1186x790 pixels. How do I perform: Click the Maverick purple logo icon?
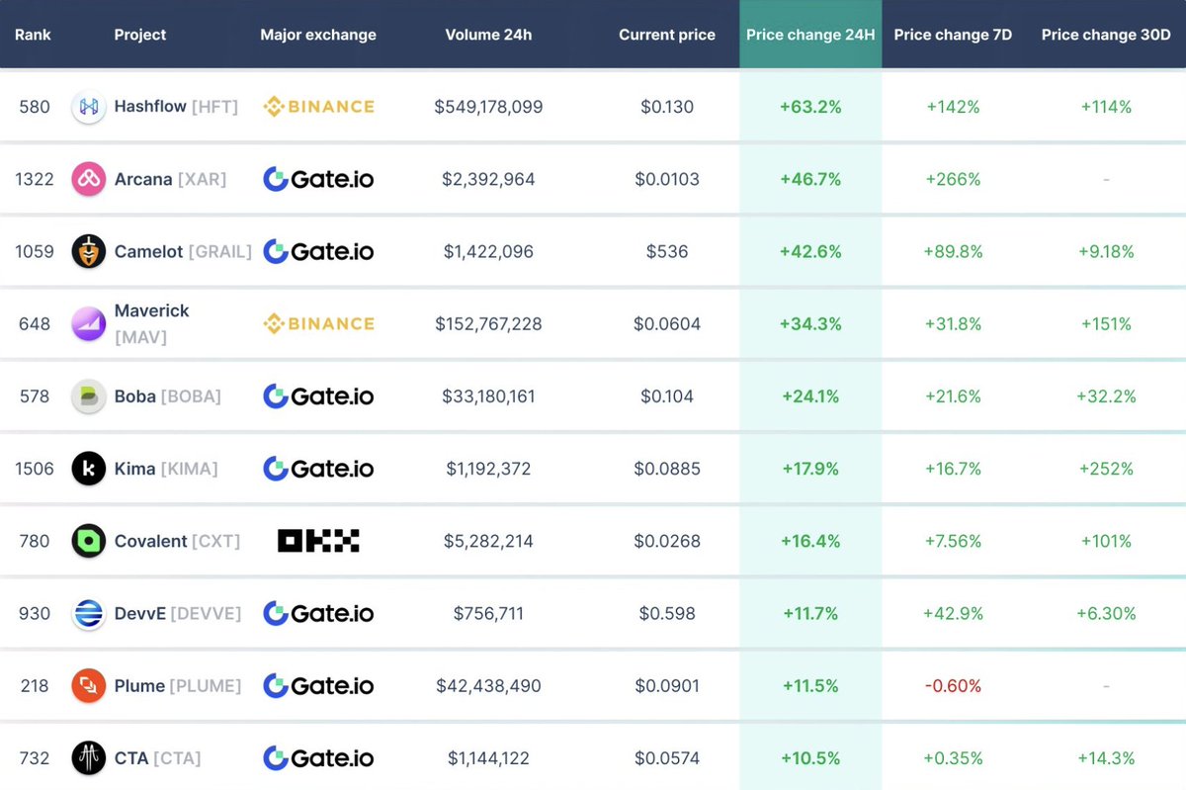89,323
